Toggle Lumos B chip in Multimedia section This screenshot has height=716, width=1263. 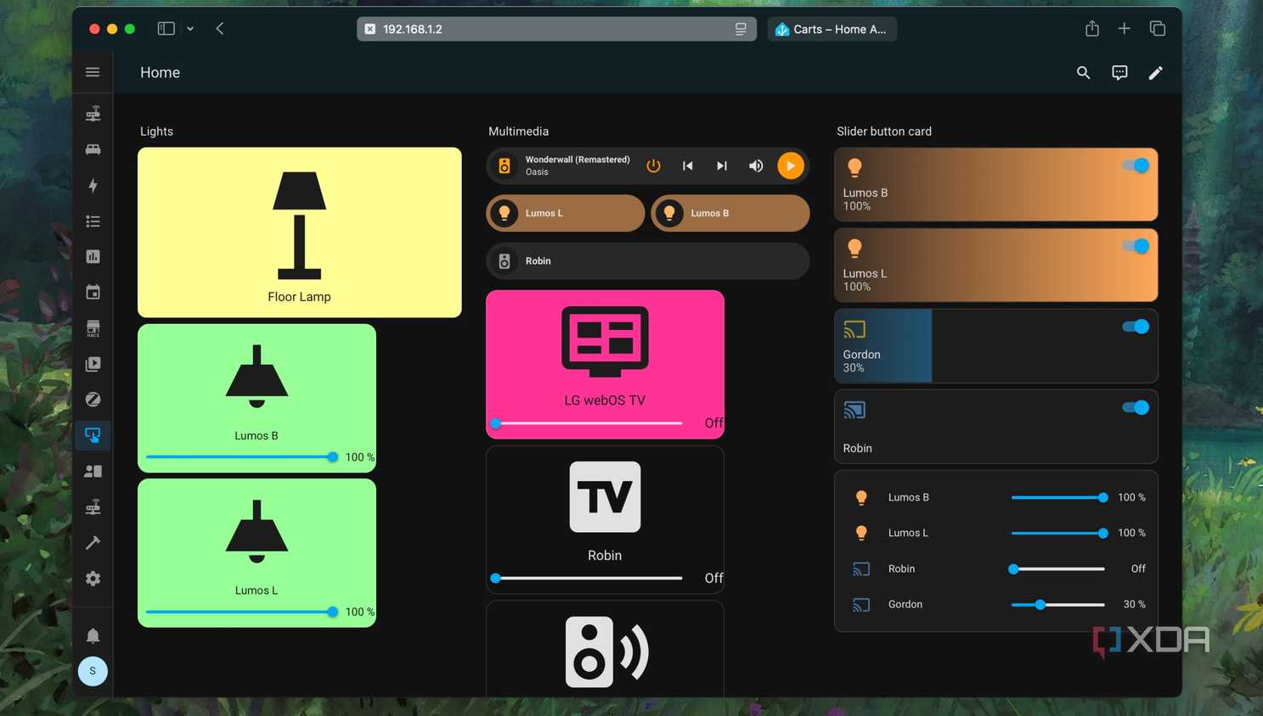tap(730, 213)
